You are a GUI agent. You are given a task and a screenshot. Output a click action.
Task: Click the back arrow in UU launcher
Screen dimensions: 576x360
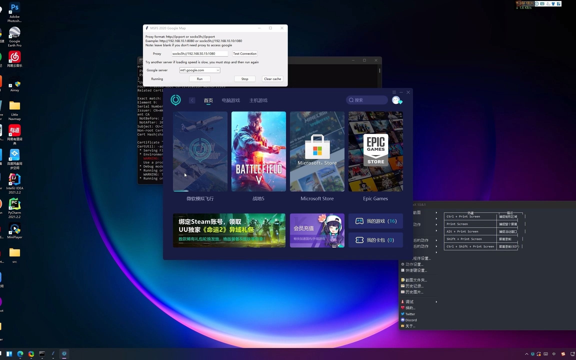tap(192, 100)
